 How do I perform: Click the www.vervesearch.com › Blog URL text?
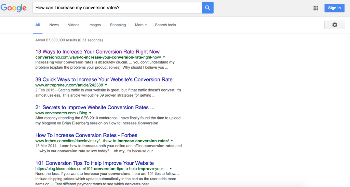[62, 113]
